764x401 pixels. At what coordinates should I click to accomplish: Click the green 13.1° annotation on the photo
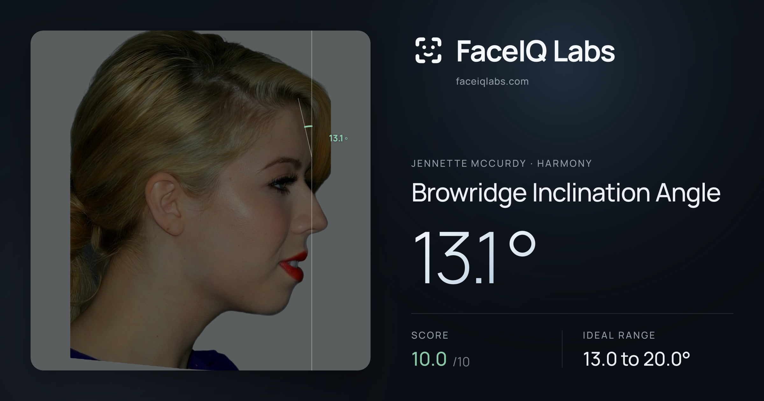coord(338,138)
